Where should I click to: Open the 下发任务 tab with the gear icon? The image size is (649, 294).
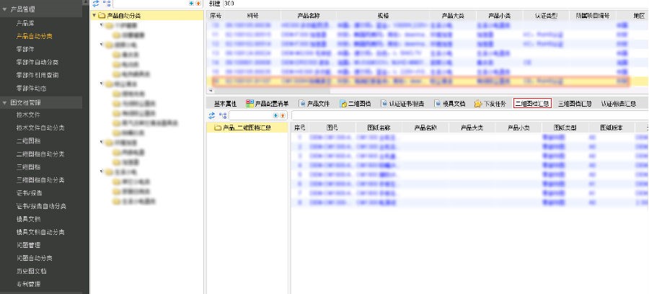click(x=492, y=104)
